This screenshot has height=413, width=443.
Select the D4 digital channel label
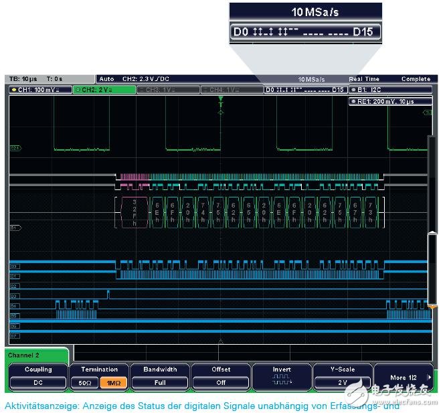pyautogui.click(x=14, y=305)
